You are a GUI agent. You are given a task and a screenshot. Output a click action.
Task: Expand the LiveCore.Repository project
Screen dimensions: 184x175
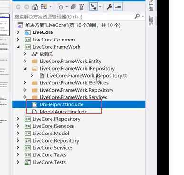(x=18, y=141)
